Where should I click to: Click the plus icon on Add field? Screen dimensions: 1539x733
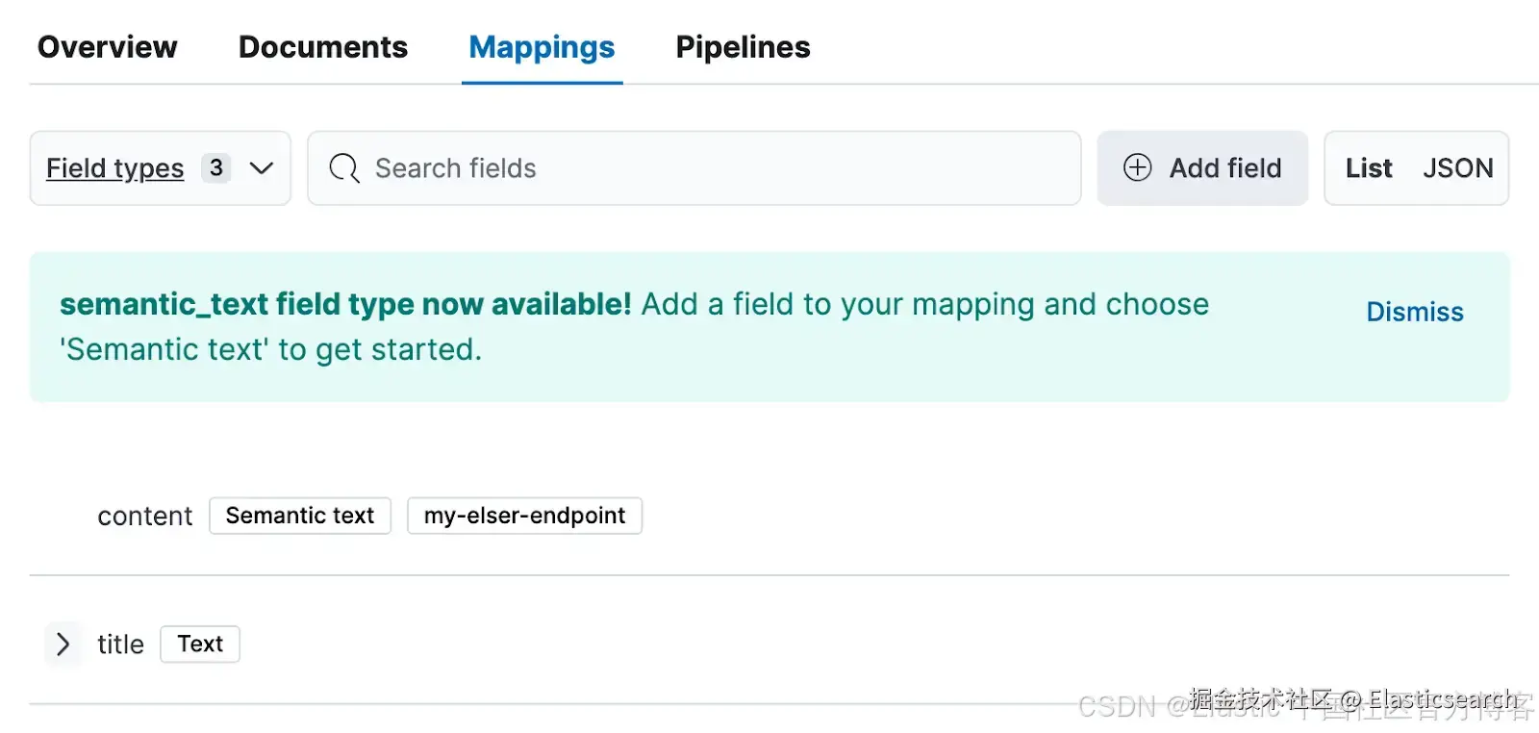tap(1137, 167)
